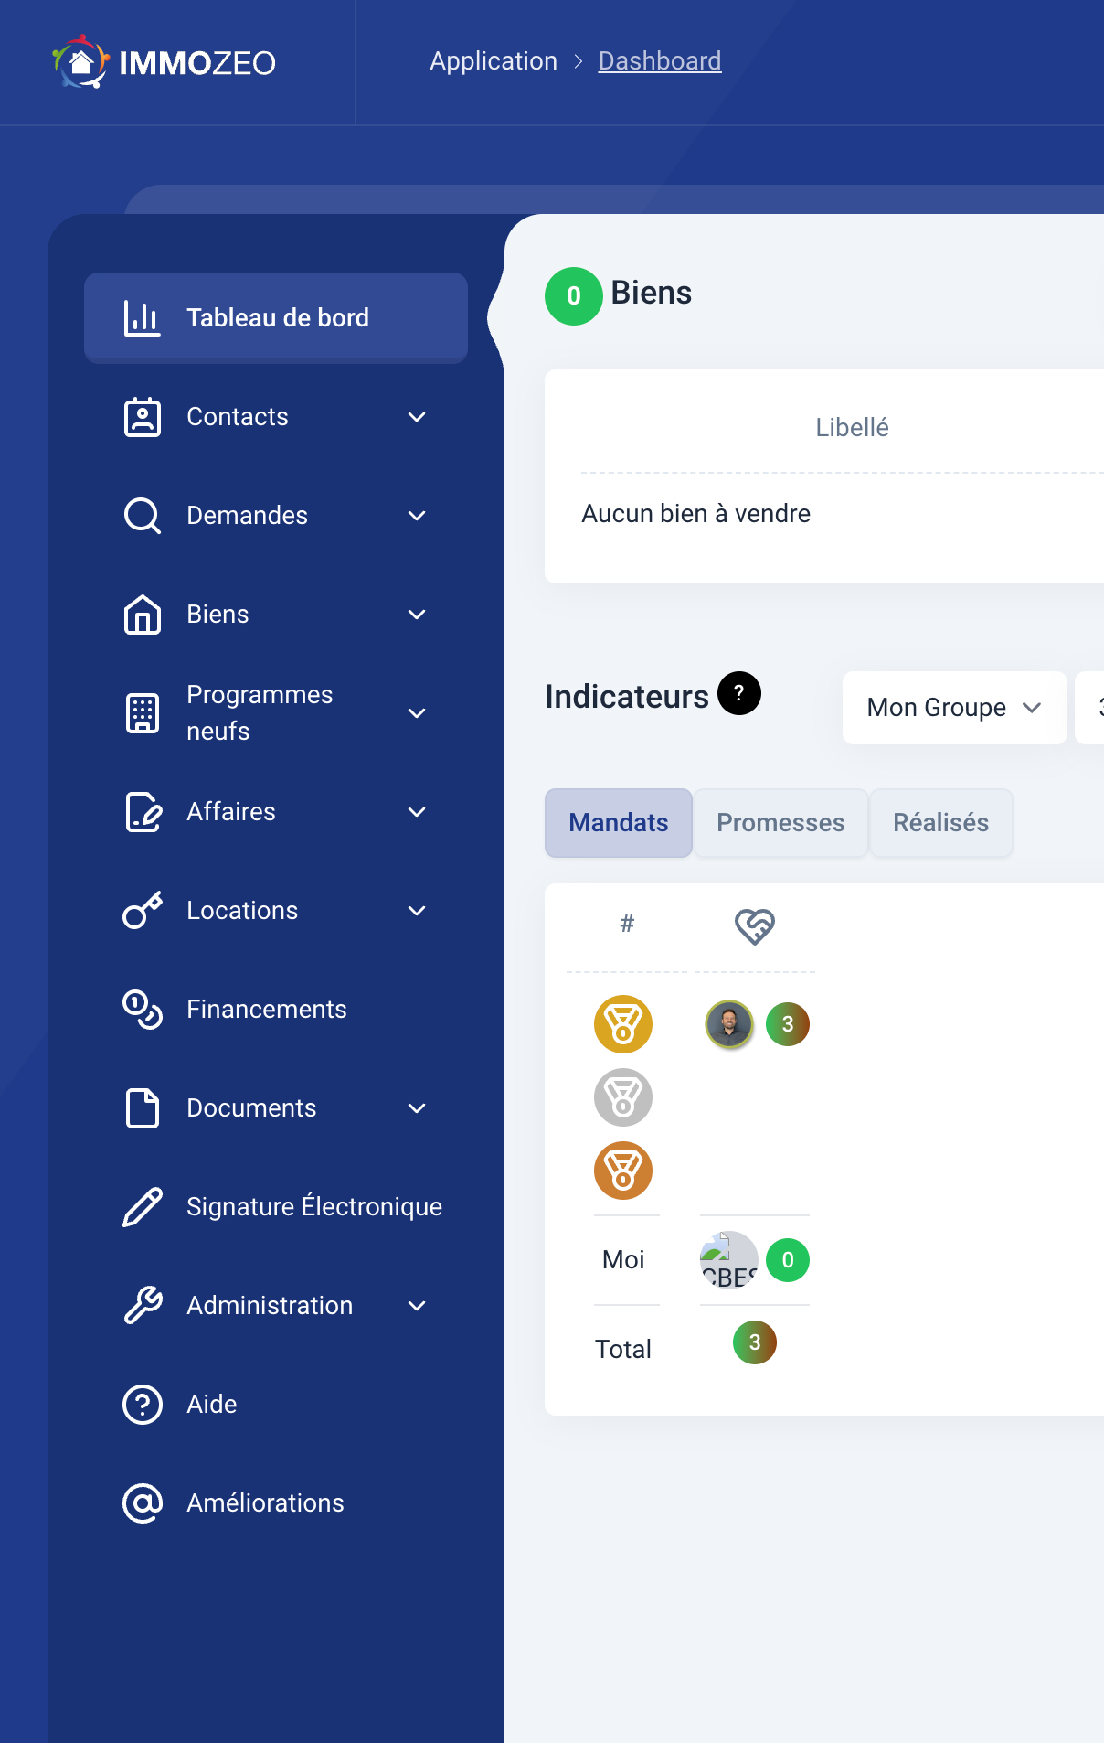The height and width of the screenshot is (1743, 1104).
Task: Switch to the Réalisés tab
Action: click(x=940, y=823)
